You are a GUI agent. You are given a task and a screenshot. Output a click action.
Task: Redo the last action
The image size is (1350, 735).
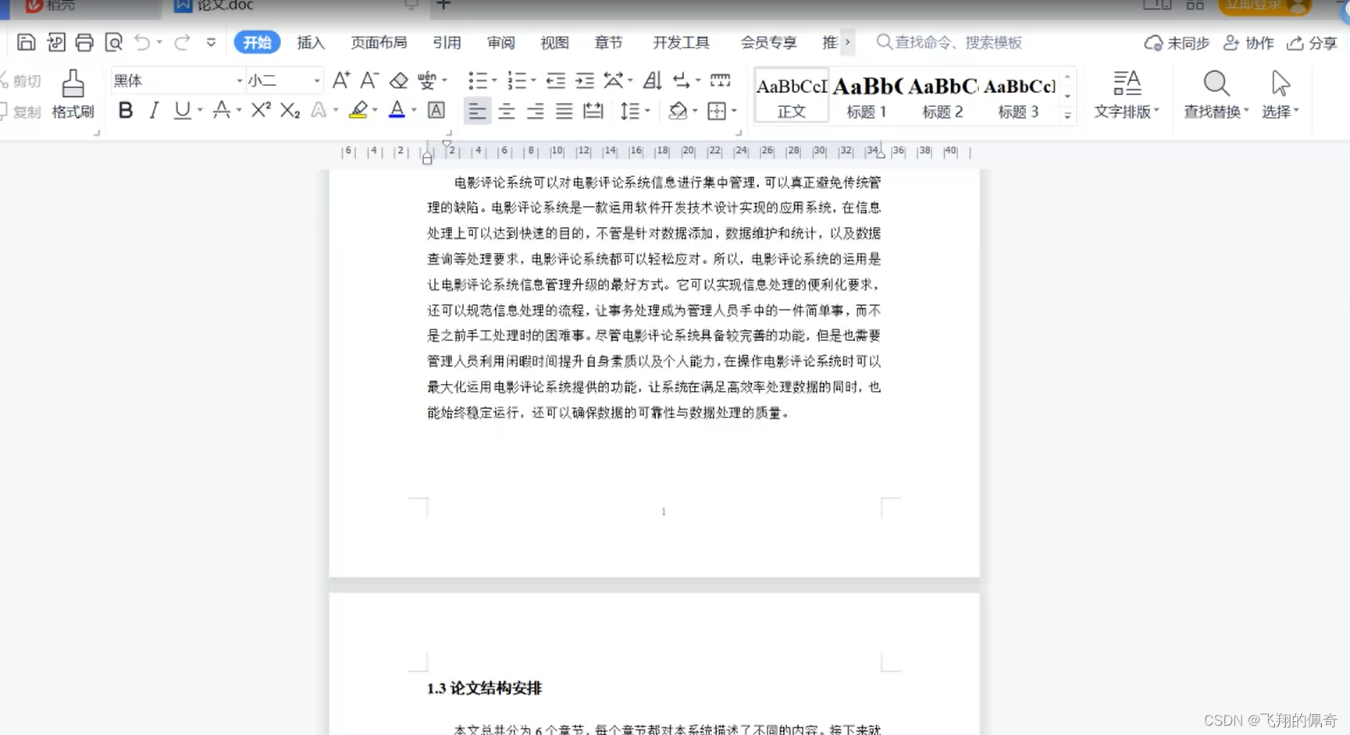coord(182,42)
